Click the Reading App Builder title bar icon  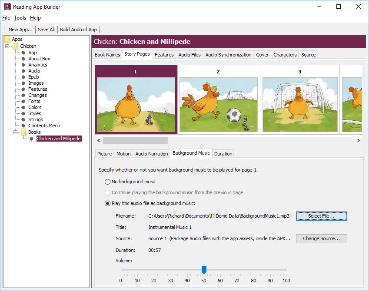7,7
